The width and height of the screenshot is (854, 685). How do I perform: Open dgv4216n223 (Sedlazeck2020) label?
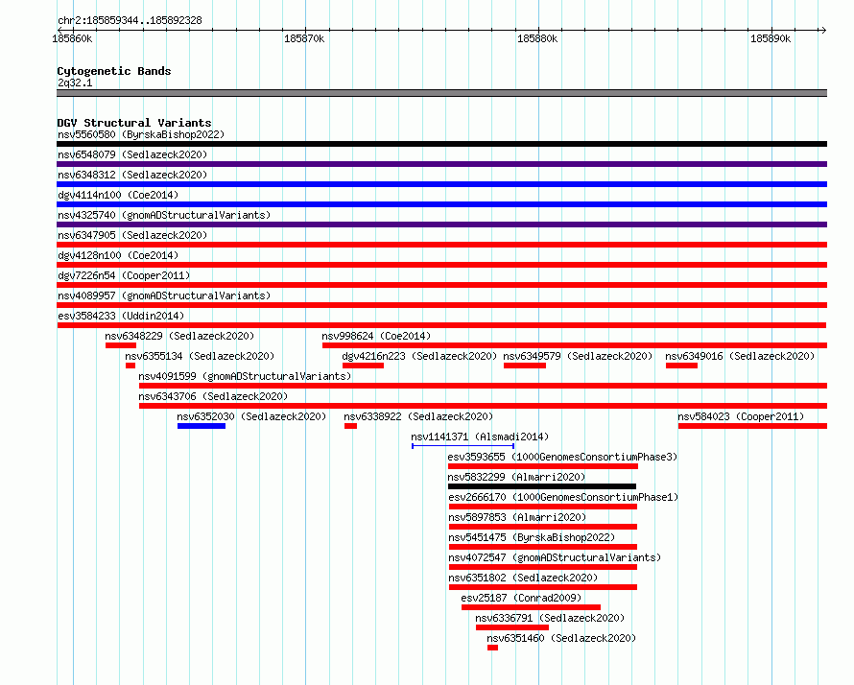419,356
